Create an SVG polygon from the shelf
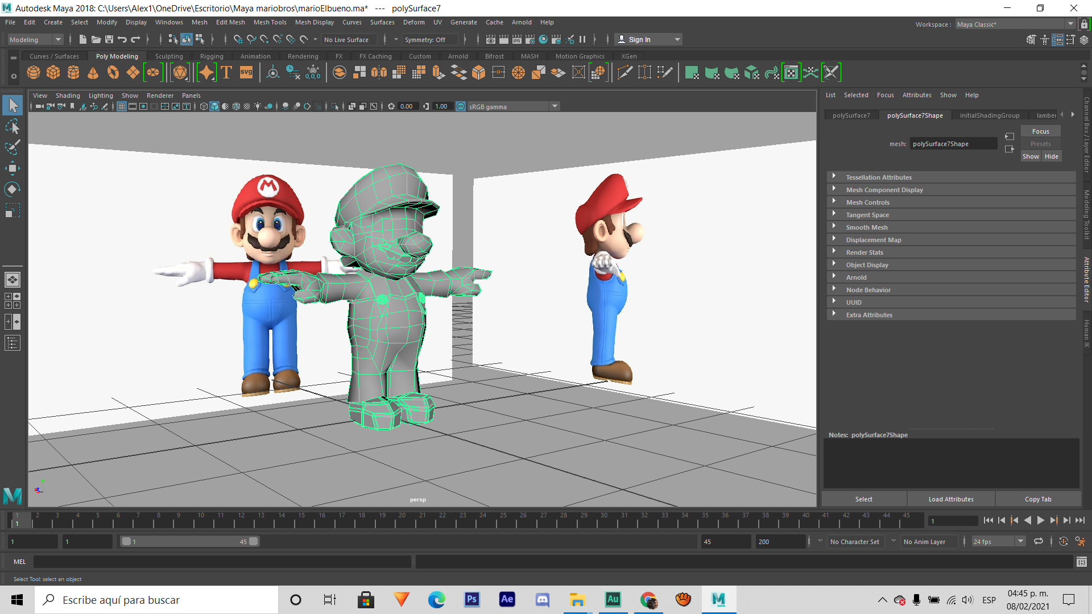The width and height of the screenshot is (1092, 614). click(246, 72)
